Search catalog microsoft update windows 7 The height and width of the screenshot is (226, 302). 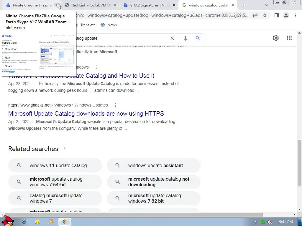point(55,198)
